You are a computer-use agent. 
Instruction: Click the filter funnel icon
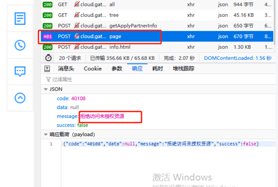(48, 79)
